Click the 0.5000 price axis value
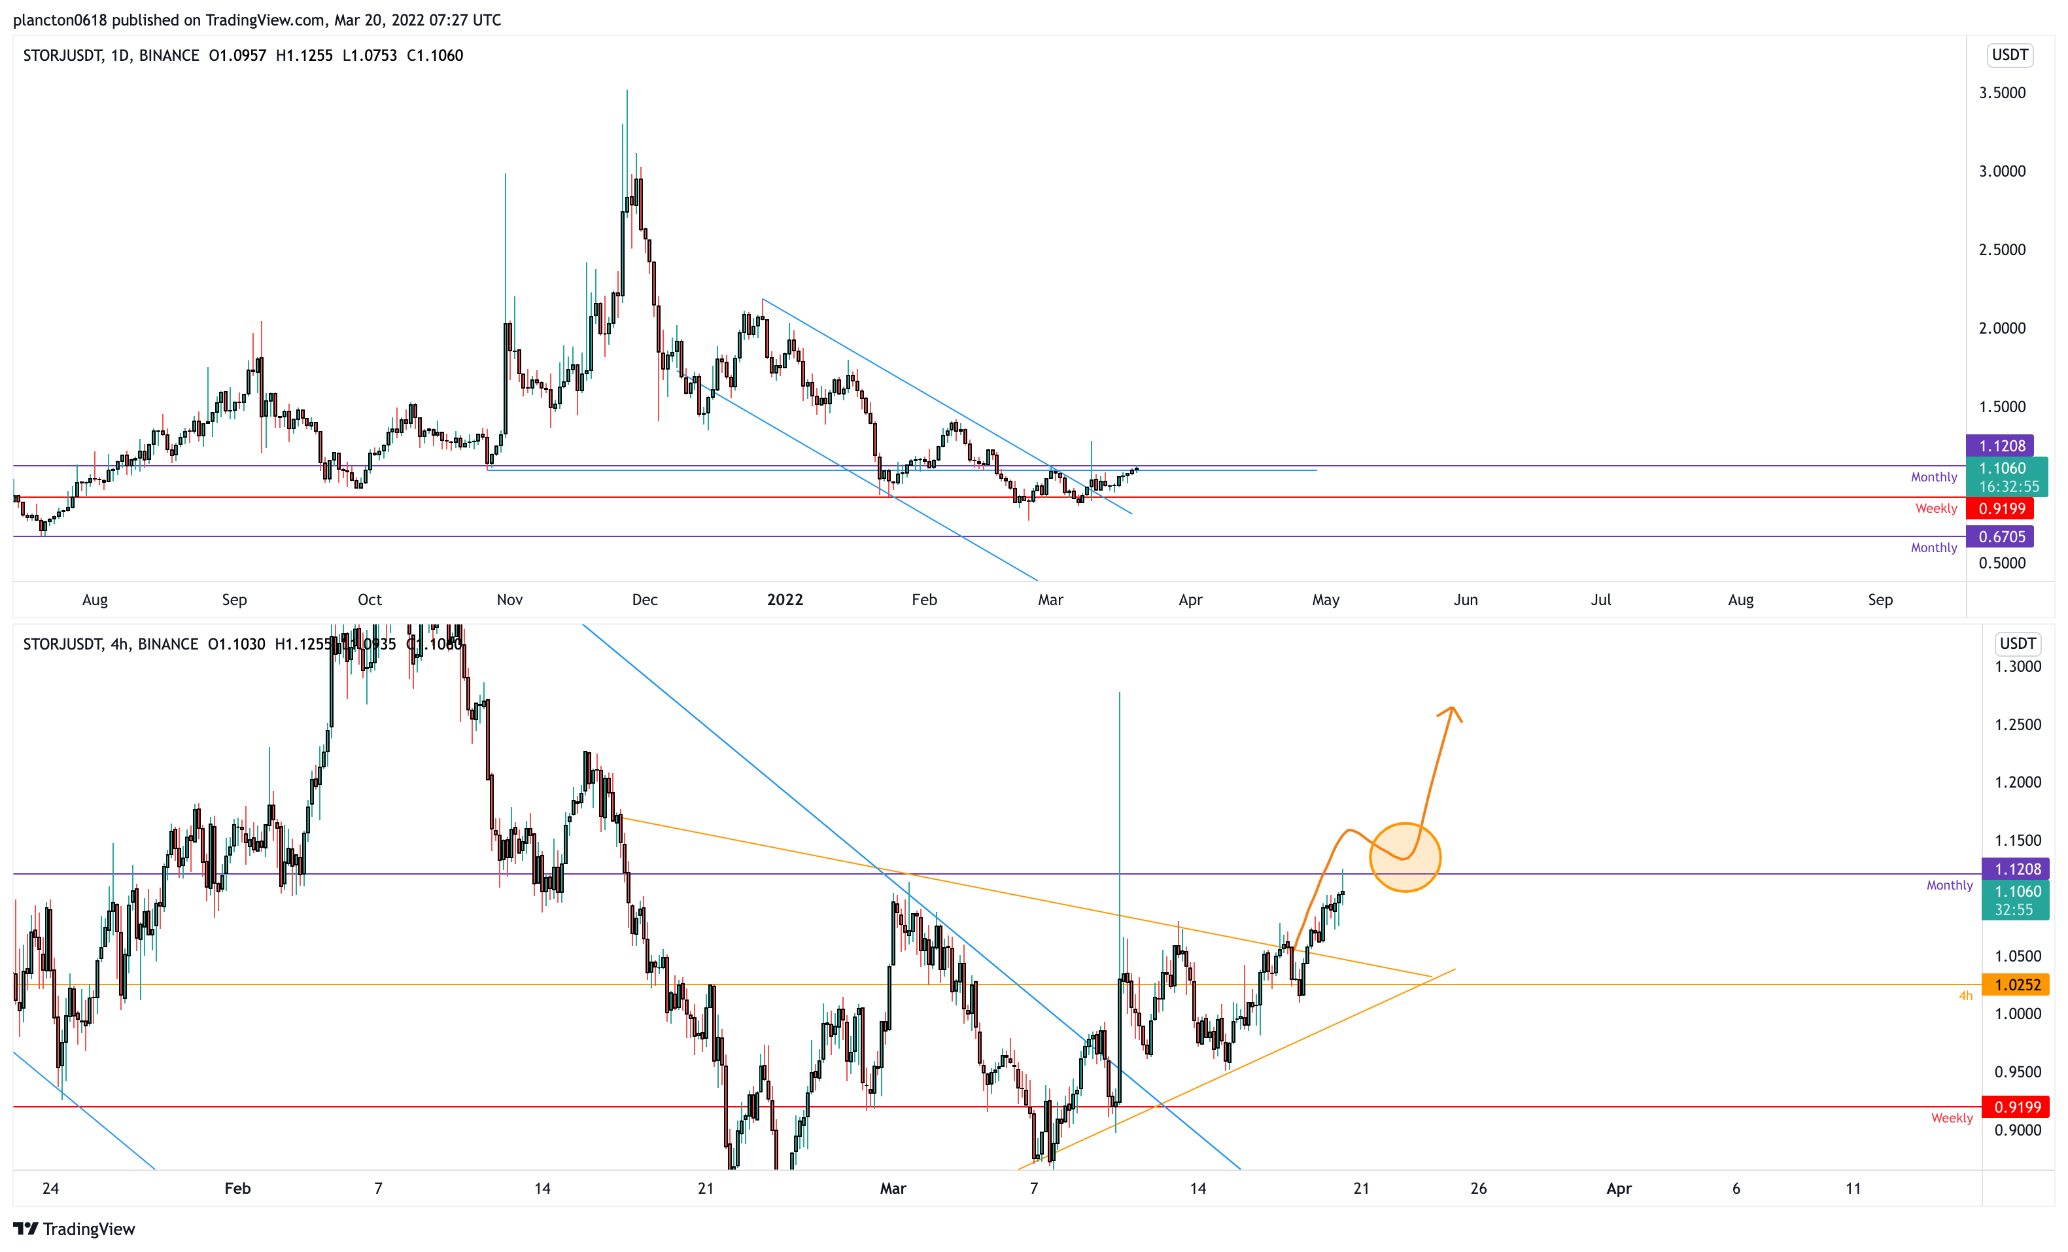This screenshot has height=1252, width=2068. [x=2002, y=563]
